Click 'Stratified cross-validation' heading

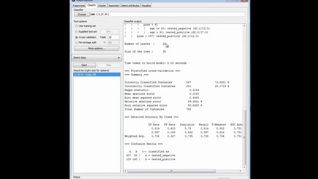(x=153, y=71)
